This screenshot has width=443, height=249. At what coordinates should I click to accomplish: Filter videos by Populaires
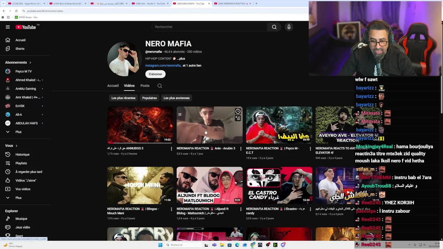click(x=150, y=98)
